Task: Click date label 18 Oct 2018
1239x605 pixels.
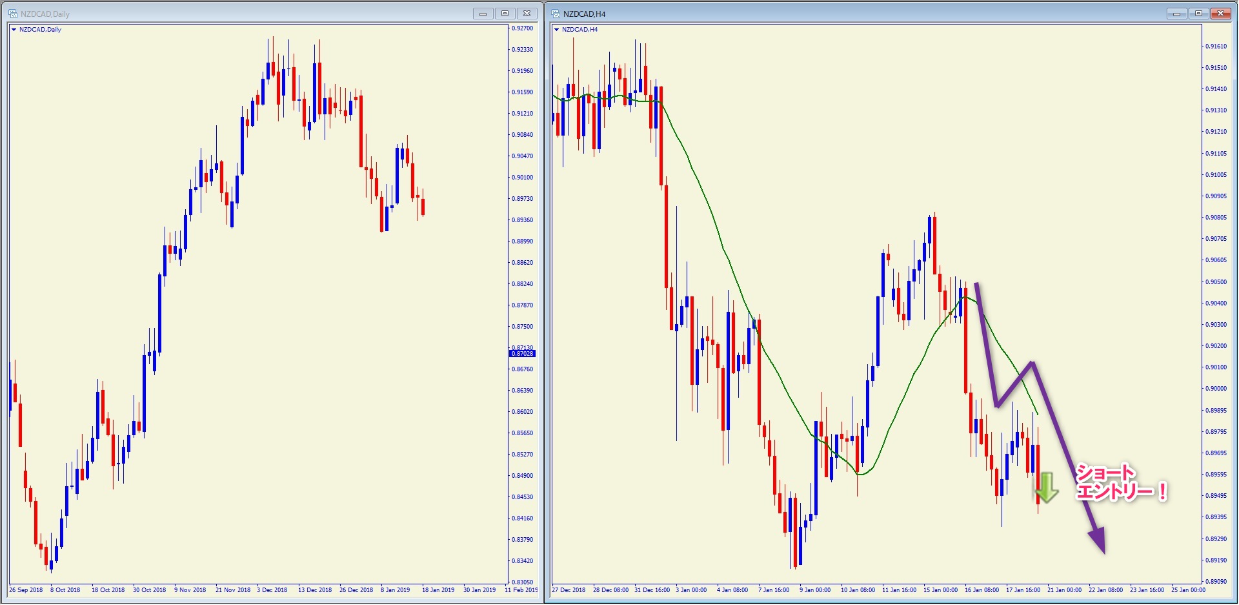Action: coord(108,590)
